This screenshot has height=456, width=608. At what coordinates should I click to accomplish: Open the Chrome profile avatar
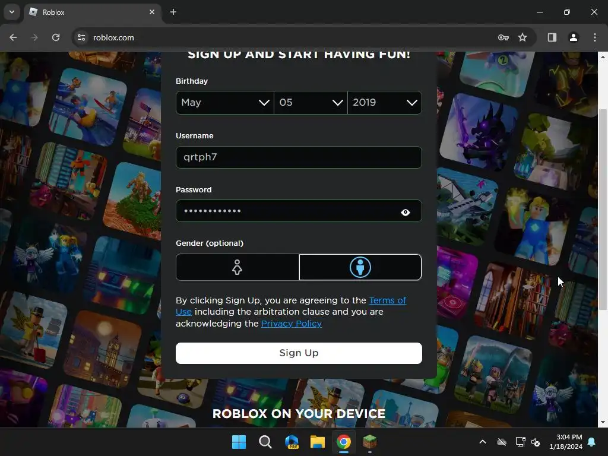574,37
